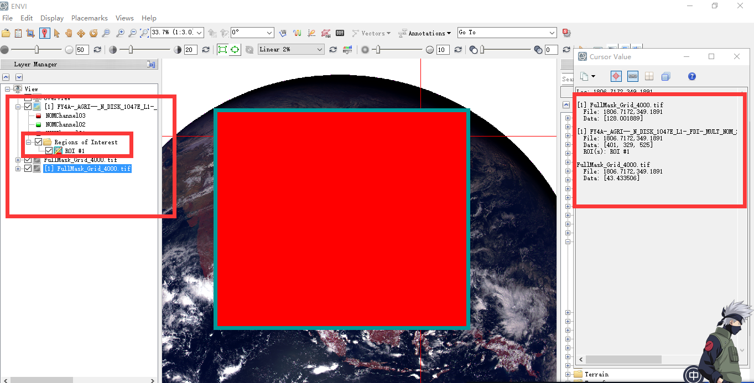Click the Fixed Zoom In icon

pos(120,33)
